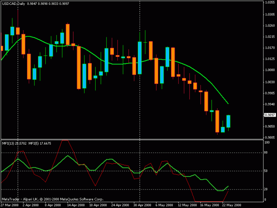Click the MetaTrader Alpari UK copyright text
Screen dimensions: 277x208
tap(53, 199)
